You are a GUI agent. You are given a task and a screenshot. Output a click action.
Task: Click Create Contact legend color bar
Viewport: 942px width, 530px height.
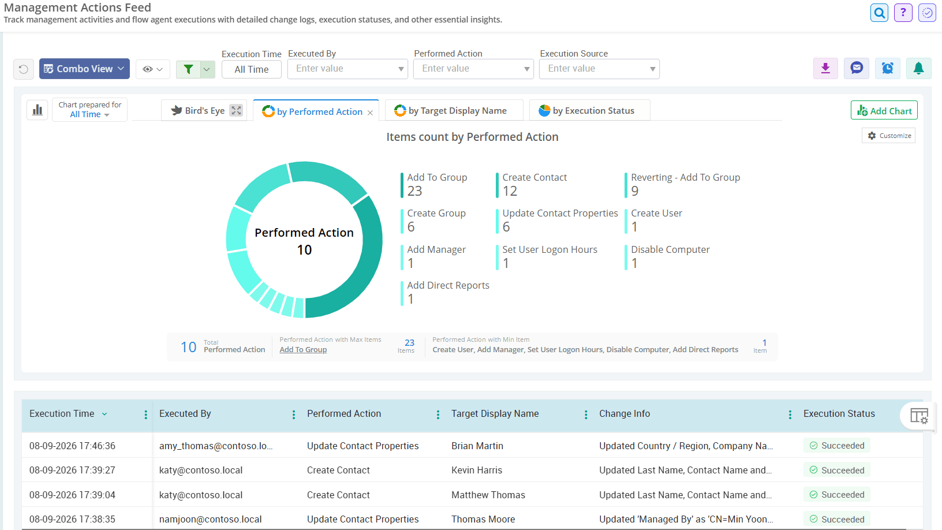pyautogui.click(x=497, y=185)
